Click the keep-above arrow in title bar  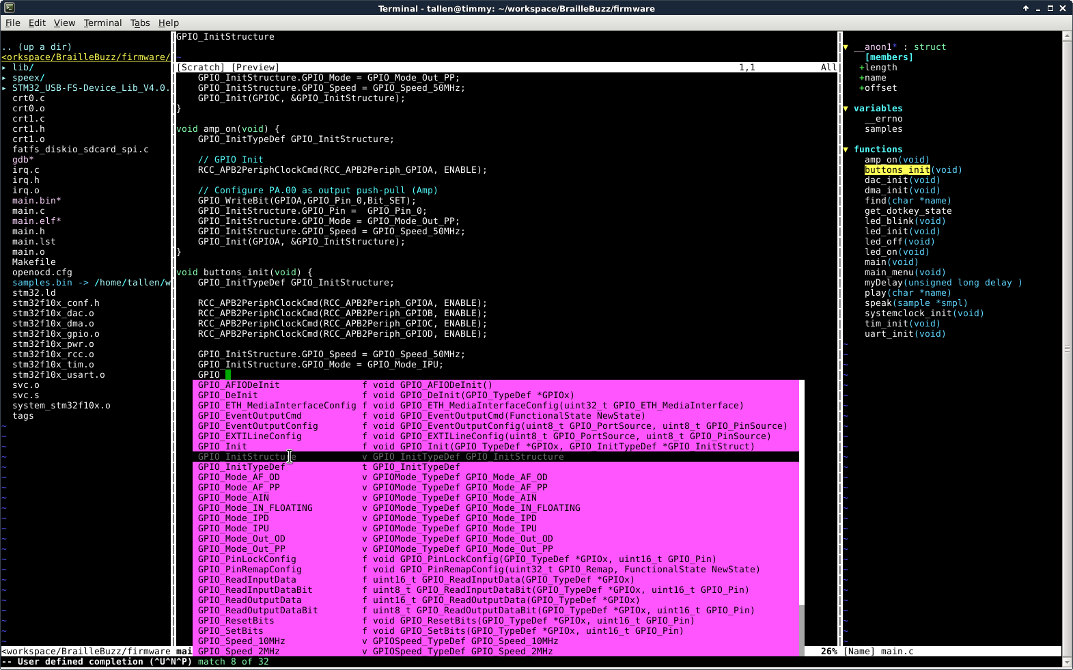tap(1025, 8)
